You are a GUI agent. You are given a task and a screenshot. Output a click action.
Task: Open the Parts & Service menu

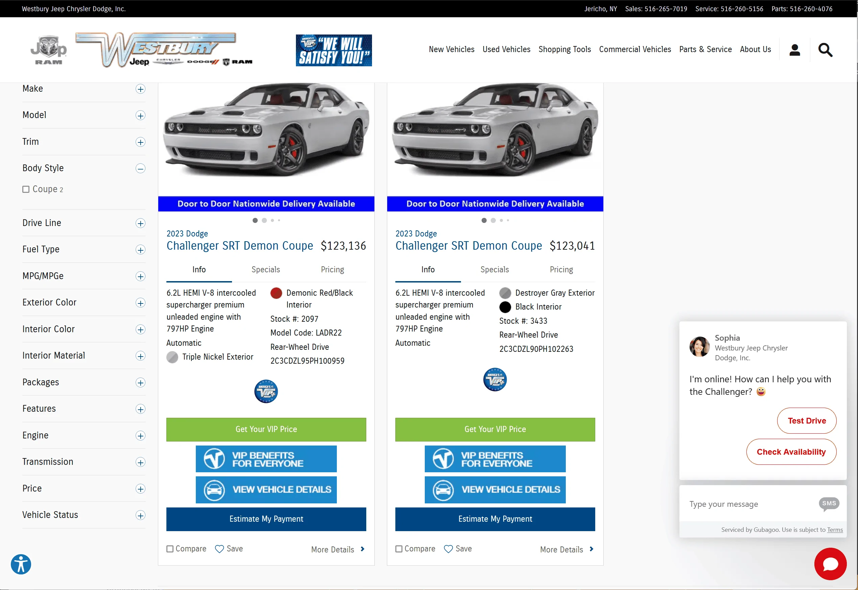[705, 49]
